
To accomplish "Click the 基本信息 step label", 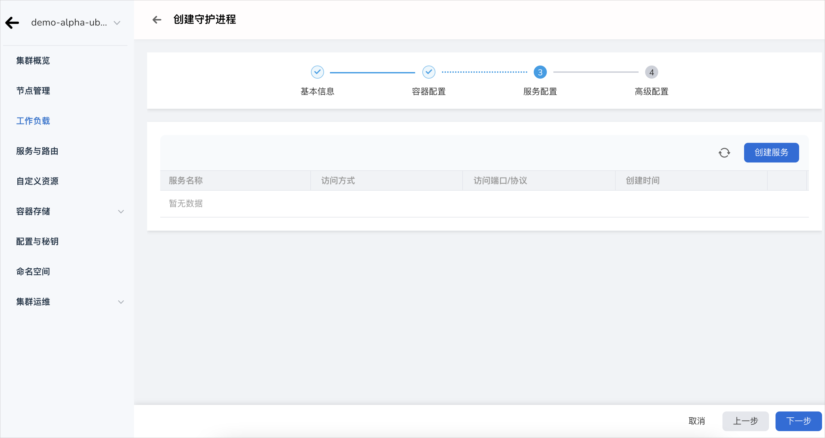I will tap(317, 91).
